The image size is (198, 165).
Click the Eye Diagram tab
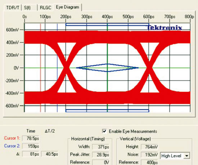tap(68, 7)
